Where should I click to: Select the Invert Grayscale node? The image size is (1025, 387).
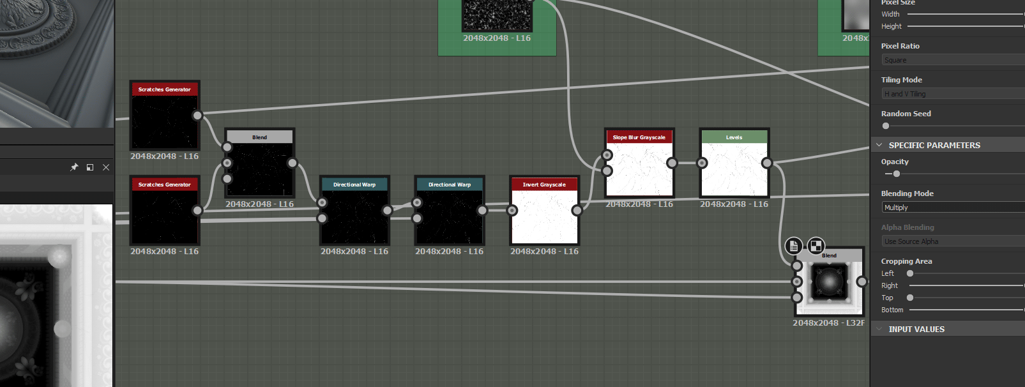544,211
